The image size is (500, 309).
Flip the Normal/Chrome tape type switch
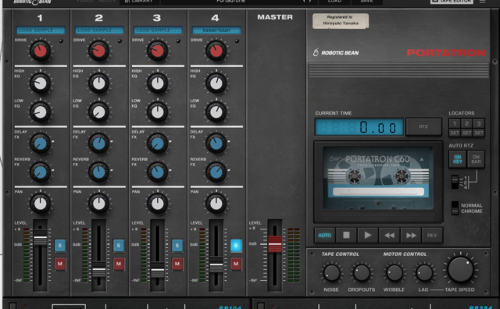point(455,208)
